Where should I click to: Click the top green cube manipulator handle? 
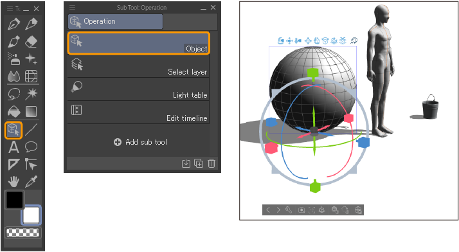pyautogui.click(x=313, y=73)
